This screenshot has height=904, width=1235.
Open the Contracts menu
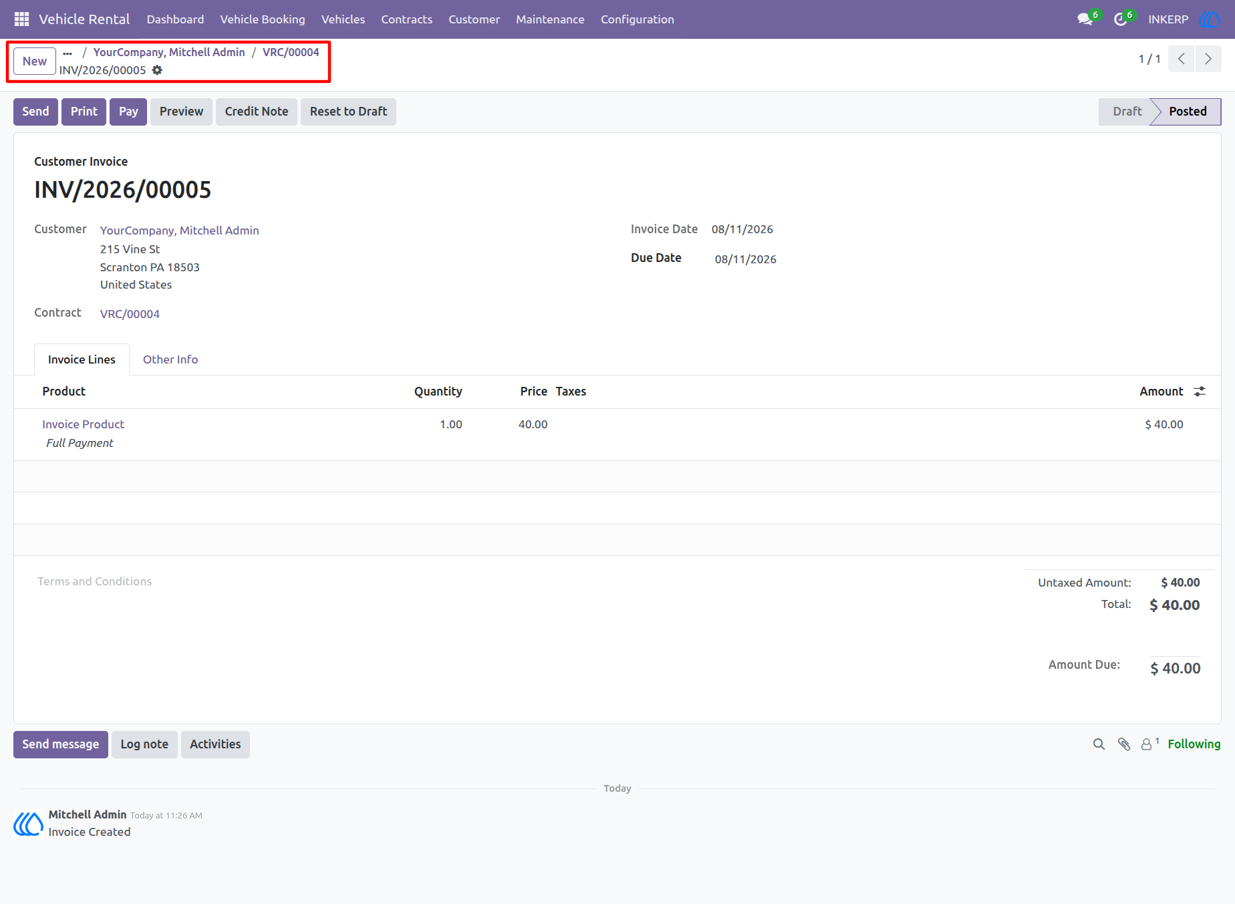[x=406, y=19]
